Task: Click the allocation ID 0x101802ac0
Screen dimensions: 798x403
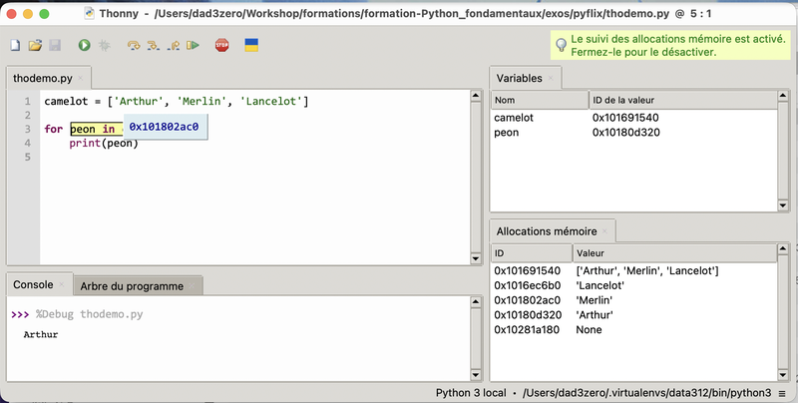Action: (x=528, y=300)
